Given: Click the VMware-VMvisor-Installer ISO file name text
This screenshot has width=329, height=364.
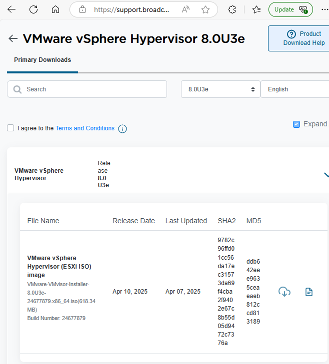Looking at the screenshot, I should tap(61, 297).
